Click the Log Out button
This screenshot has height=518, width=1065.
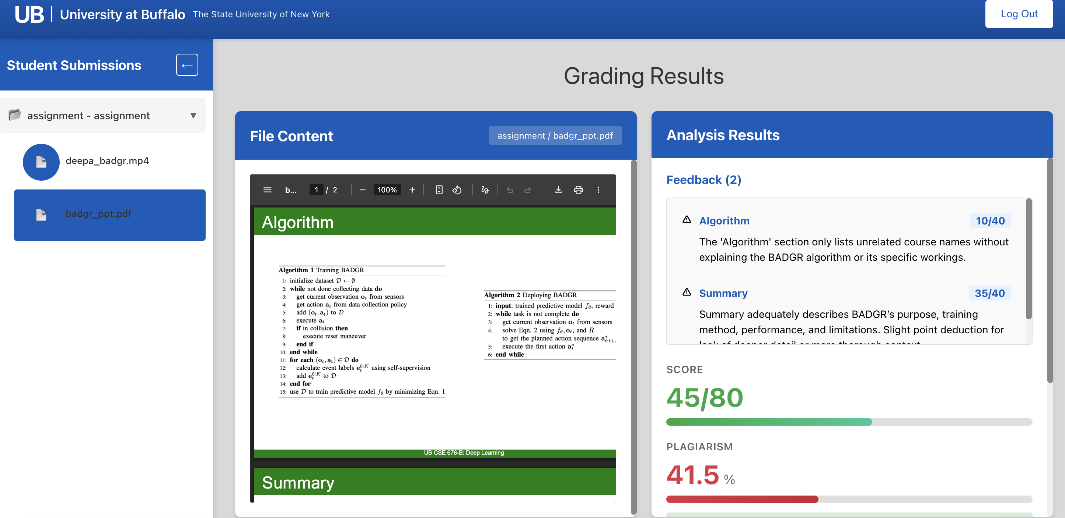(x=1019, y=14)
